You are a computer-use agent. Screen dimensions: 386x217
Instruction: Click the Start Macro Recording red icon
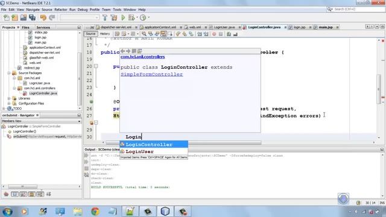tap(214, 34)
